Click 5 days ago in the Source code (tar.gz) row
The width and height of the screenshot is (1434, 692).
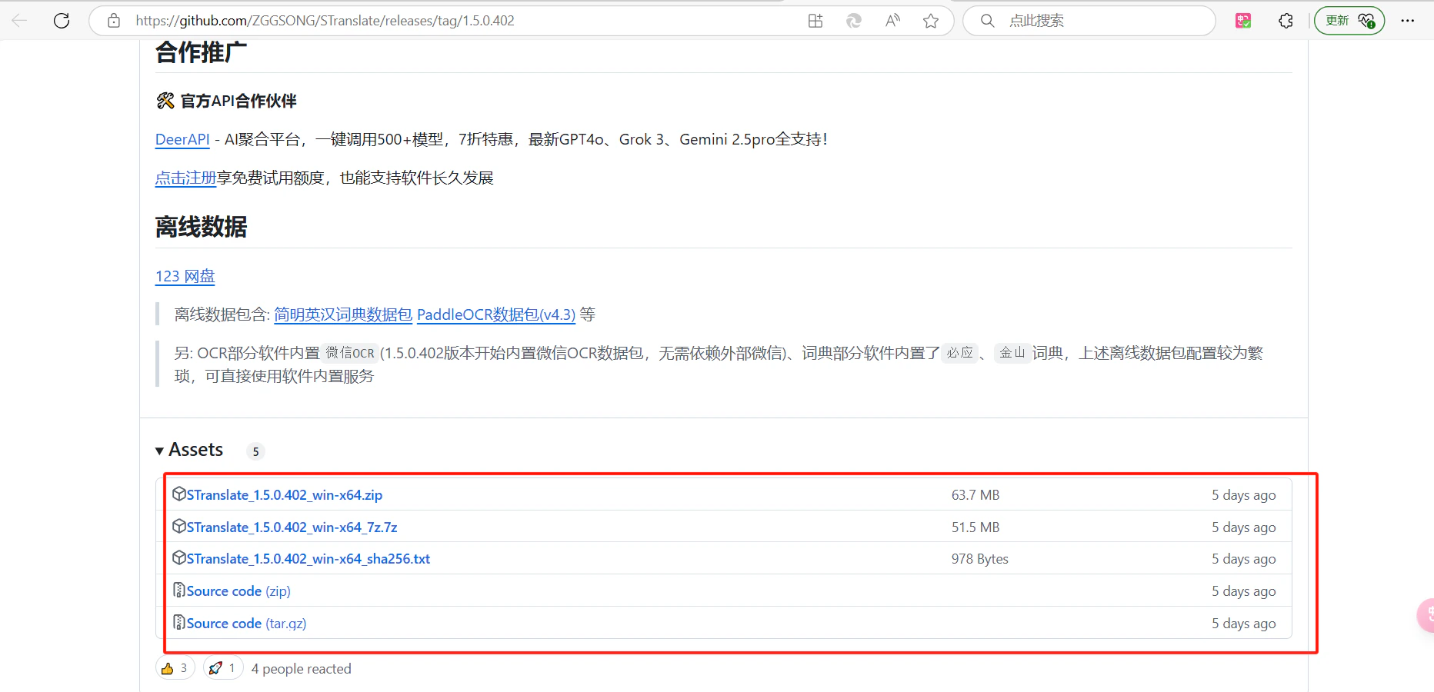click(x=1244, y=624)
